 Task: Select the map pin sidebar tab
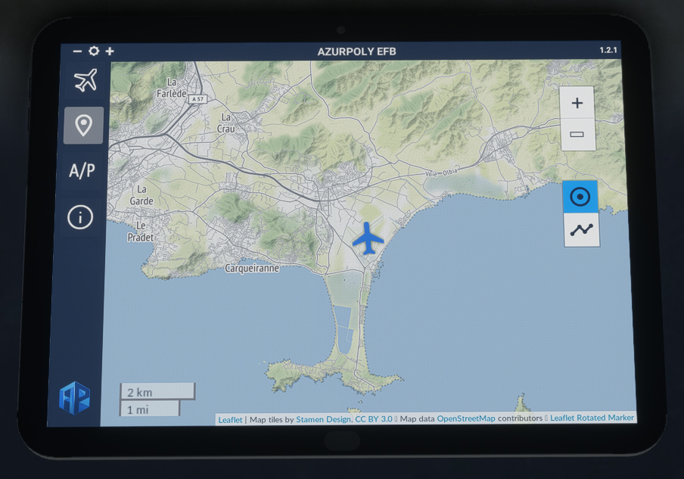tap(83, 125)
